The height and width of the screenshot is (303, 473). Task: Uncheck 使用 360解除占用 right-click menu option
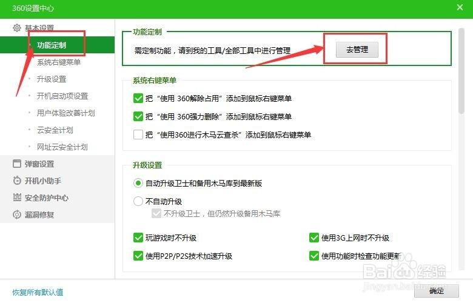click(138, 98)
